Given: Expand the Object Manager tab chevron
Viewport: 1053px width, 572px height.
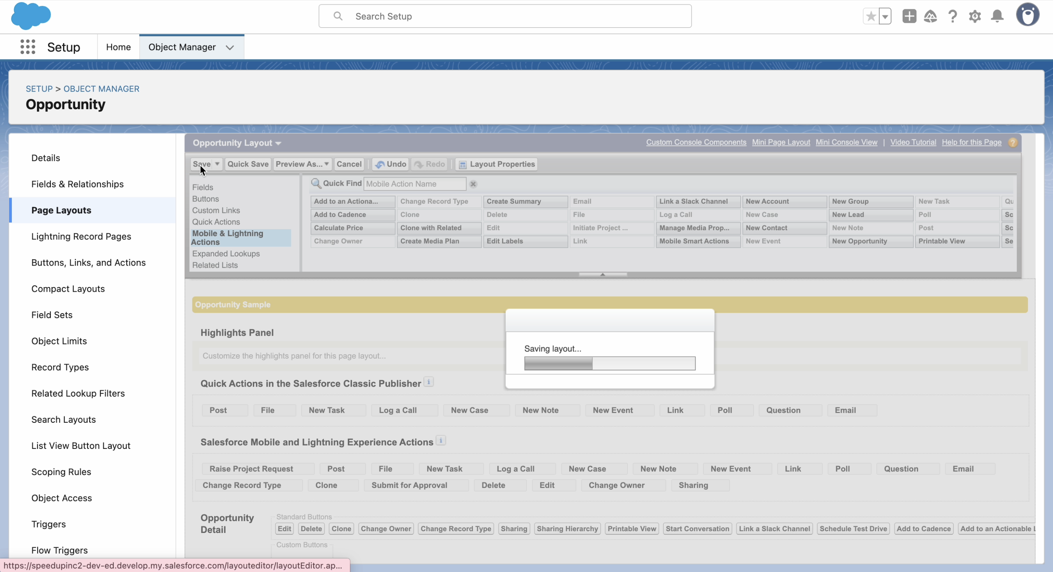Looking at the screenshot, I should (230, 47).
